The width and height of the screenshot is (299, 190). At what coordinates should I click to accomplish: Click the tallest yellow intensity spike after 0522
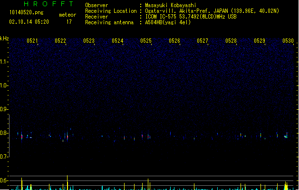[x=68, y=182]
